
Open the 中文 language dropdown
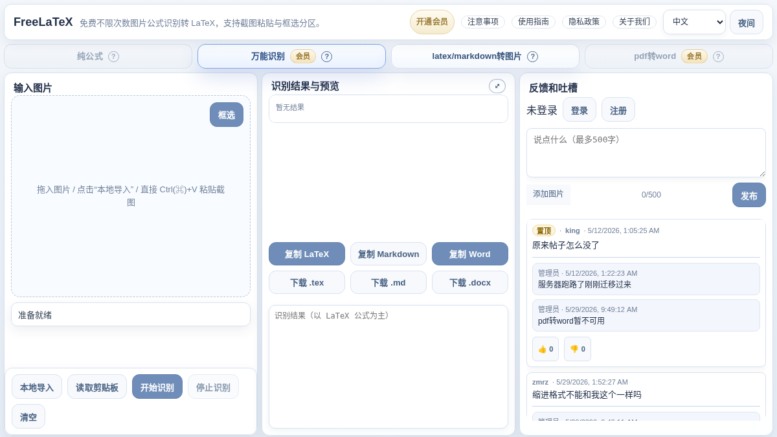click(x=694, y=22)
